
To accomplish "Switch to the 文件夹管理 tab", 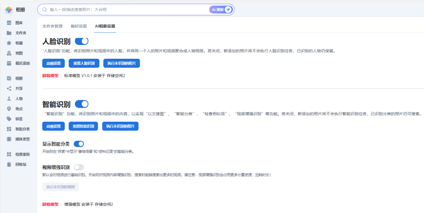I will tap(52, 26).
